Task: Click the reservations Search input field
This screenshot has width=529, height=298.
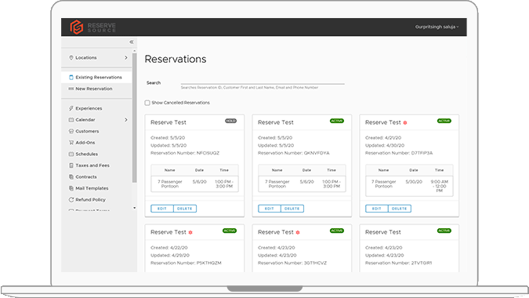Action: [263, 80]
